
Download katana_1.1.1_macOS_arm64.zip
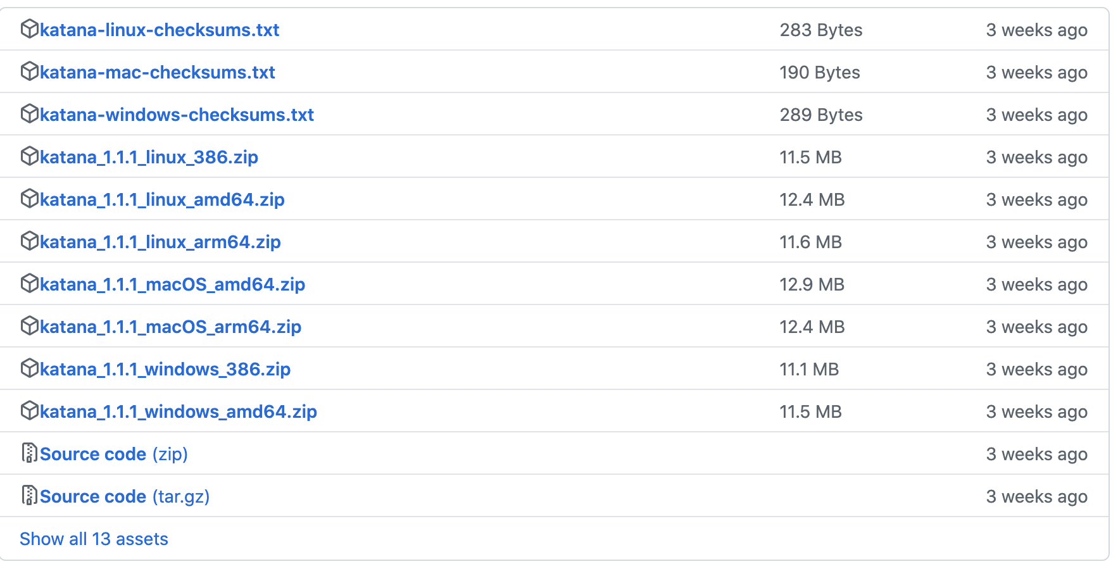(x=170, y=327)
